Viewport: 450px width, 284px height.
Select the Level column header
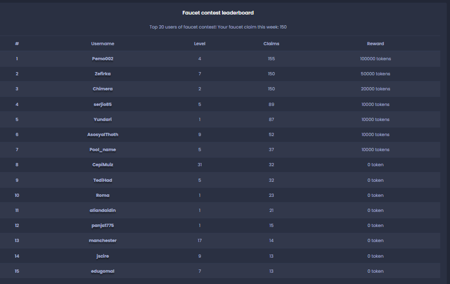[199, 44]
